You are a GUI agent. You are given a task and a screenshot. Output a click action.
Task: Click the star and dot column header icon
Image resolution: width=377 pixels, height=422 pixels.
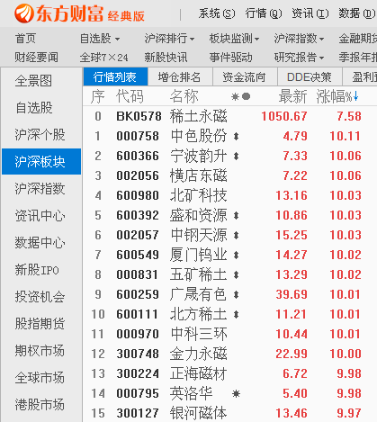tap(241, 96)
